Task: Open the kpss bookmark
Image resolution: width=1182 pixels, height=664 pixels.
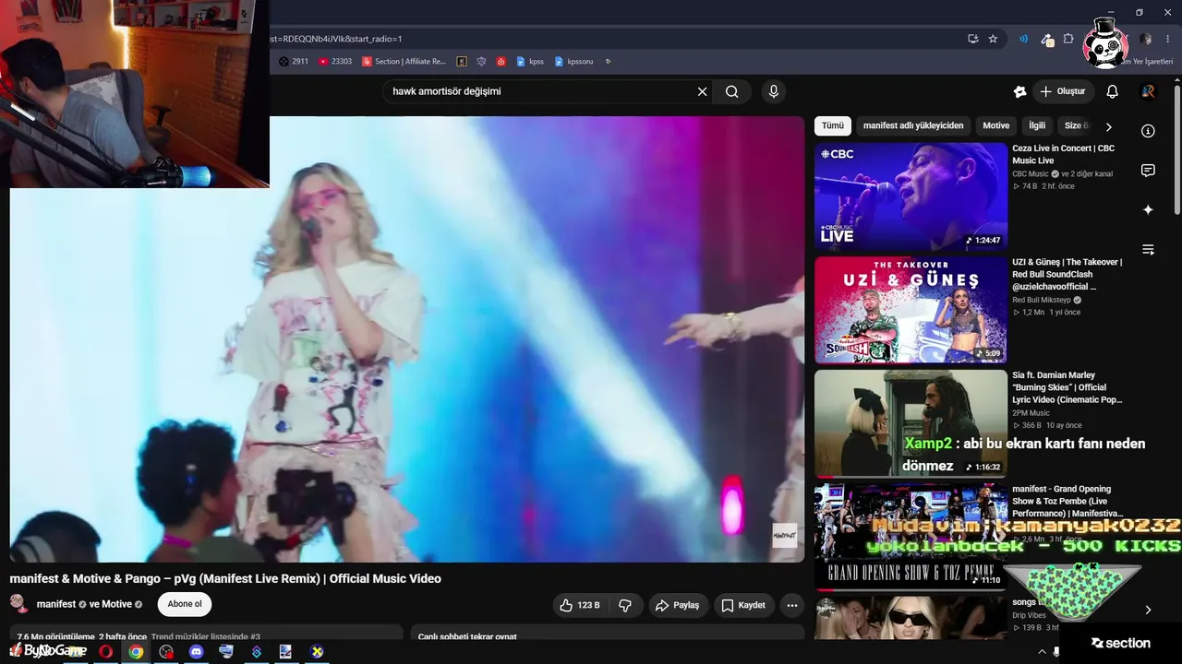Action: [530, 62]
